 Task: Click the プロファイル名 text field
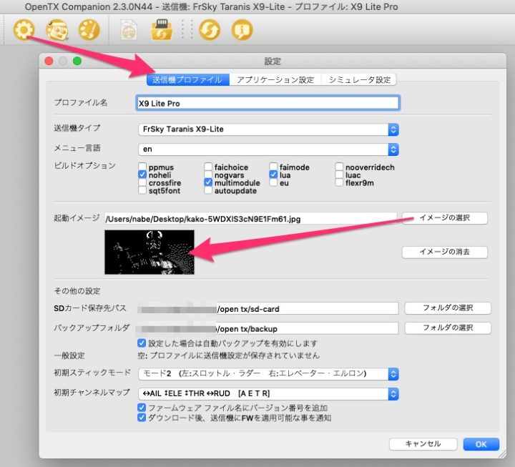click(x=267, y=103)
